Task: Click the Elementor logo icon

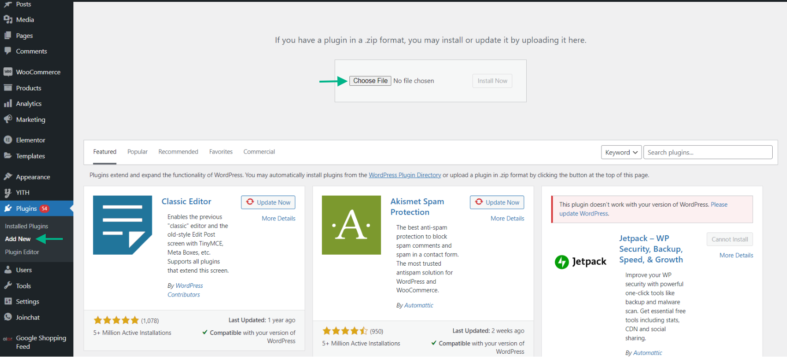Action: 8,140
